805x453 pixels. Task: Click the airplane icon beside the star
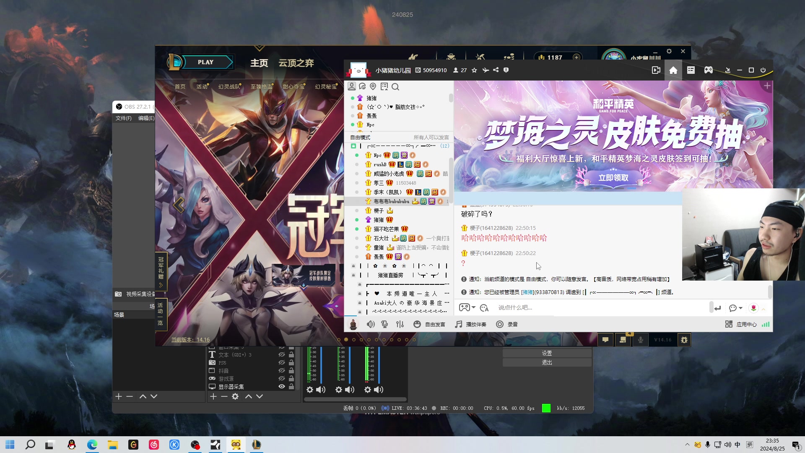pos(486,70)
